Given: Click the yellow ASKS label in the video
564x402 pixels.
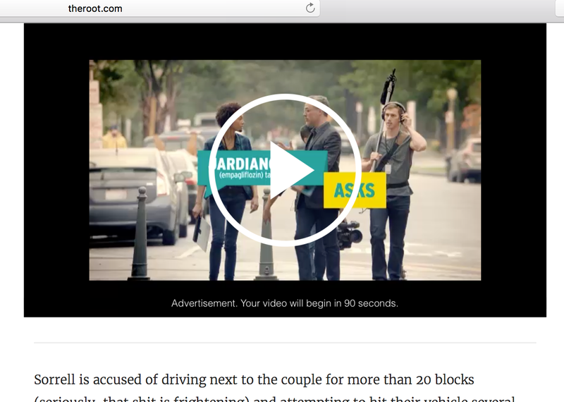Looking at the screenshot, I should [355, 190].
